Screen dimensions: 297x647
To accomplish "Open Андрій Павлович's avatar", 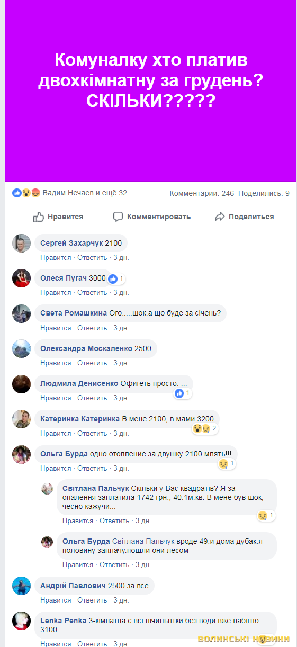I will [22, 586].
